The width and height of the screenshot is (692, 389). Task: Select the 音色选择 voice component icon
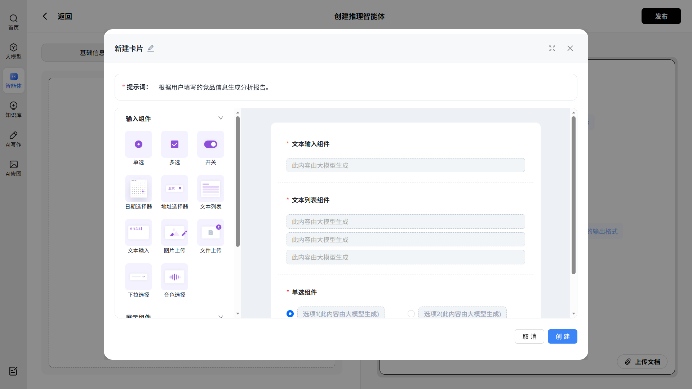174,277
